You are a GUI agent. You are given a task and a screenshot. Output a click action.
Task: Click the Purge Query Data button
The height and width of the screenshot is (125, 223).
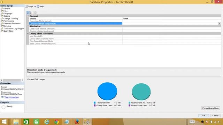(210, 108)
